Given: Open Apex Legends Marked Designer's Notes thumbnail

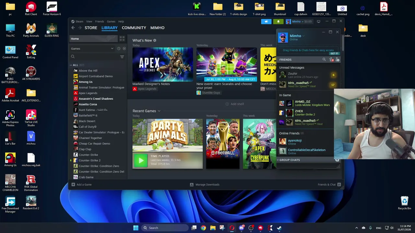Looking at the screenshot, I should click(x=162, y=64).
